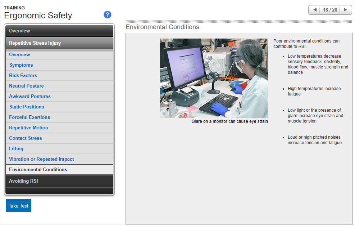Viewport: 355px width, 227px height.
Task: Click the lab workstation monitor glare photo
Action: pos(214,78)
